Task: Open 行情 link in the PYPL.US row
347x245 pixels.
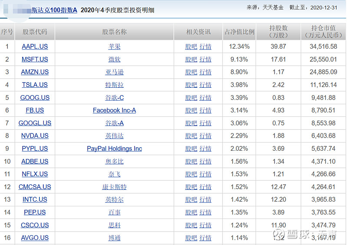Action: (205, 149)
